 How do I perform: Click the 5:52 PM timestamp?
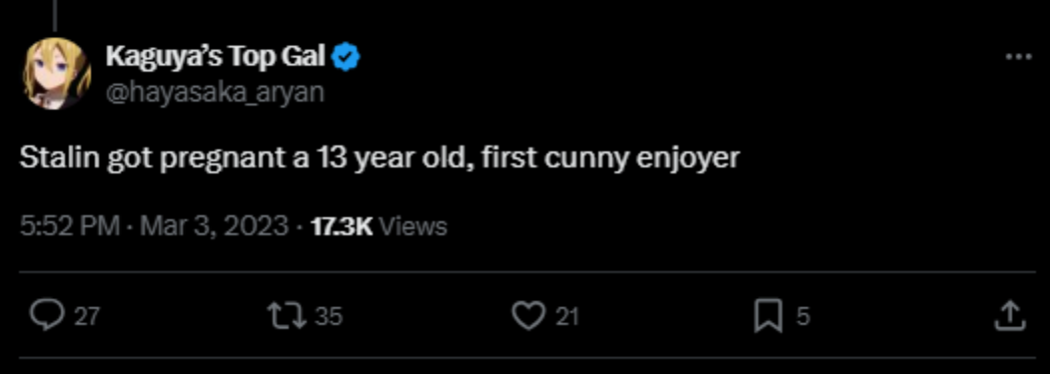click(x=70, y=226)
